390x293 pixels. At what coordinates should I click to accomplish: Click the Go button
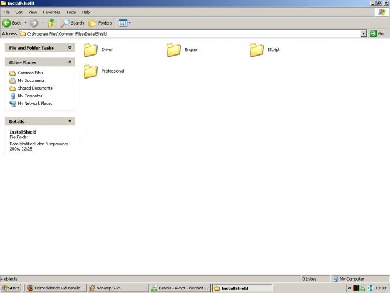377,34
